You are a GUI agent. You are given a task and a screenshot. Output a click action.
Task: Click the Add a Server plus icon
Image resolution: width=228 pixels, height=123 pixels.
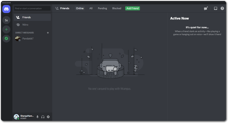coord(6,29)
